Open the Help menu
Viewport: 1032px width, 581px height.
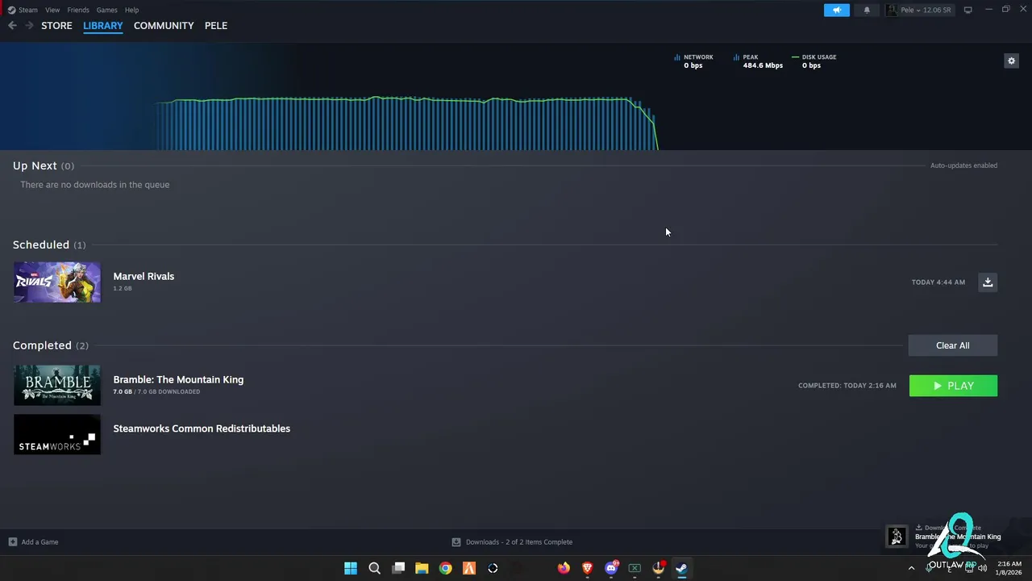tap(131, 10)
